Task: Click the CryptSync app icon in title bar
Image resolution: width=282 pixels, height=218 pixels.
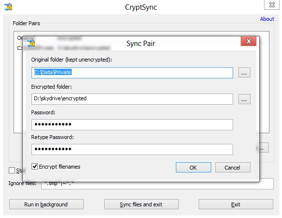Action: pyautogui.click(x=8, y=7)
